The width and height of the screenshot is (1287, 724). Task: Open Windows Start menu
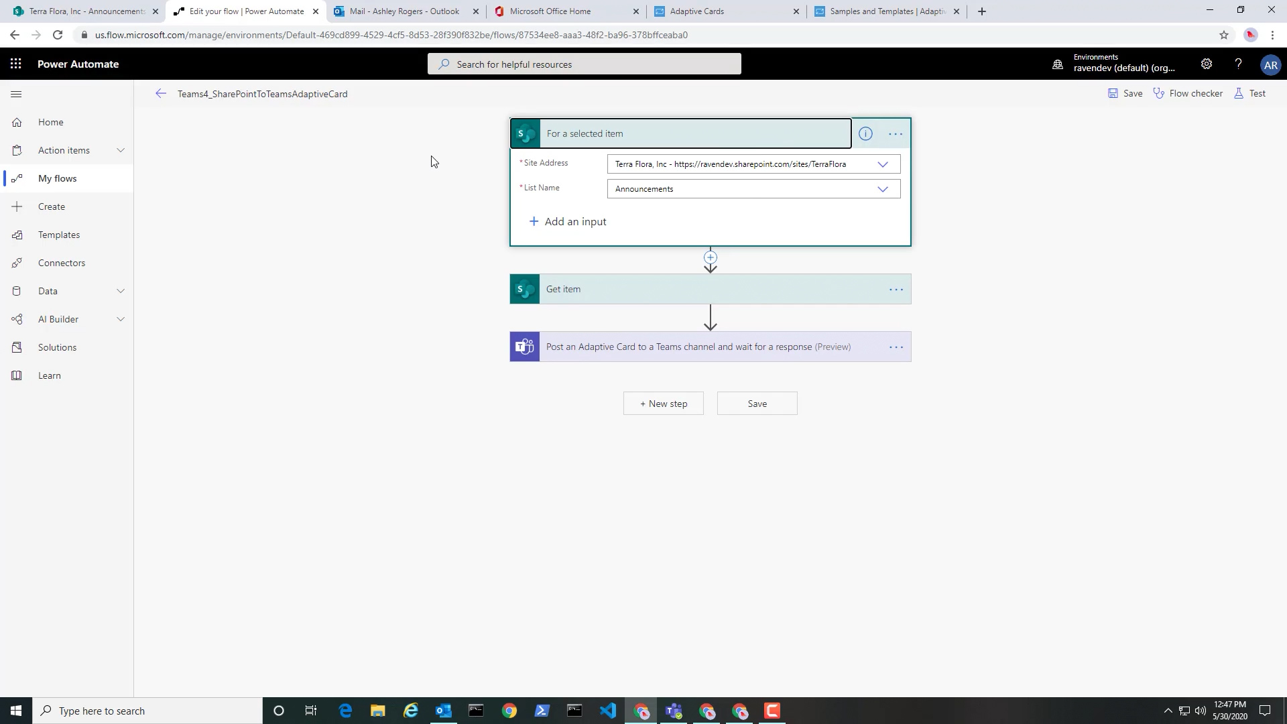16,711
